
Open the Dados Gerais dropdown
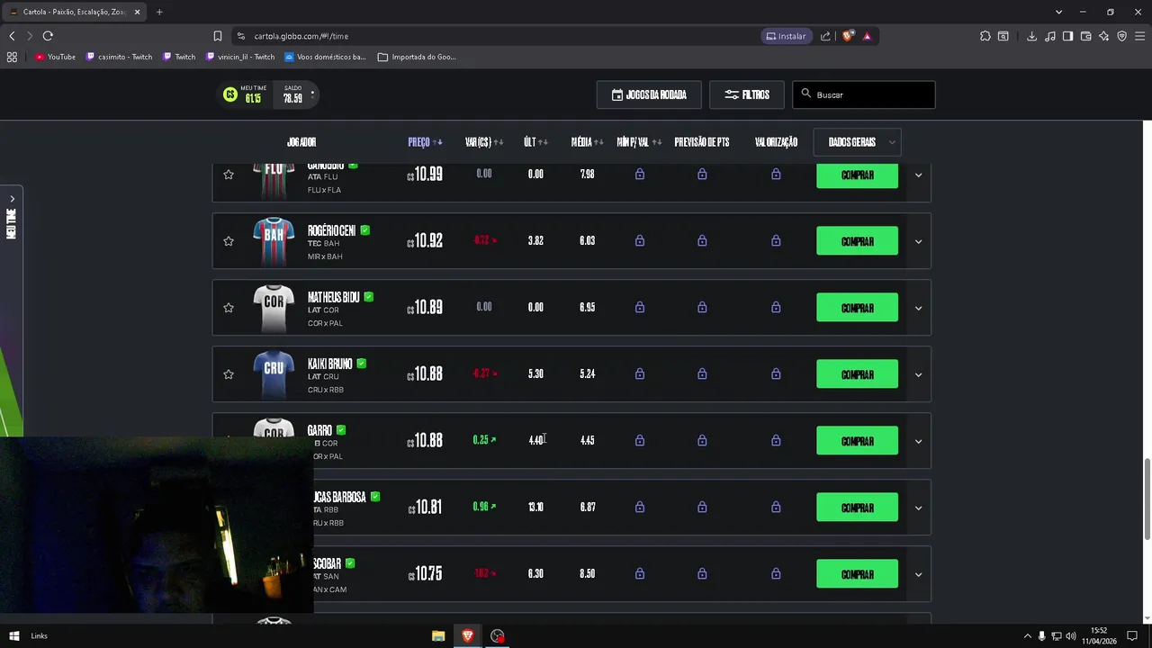click(857, 142)
